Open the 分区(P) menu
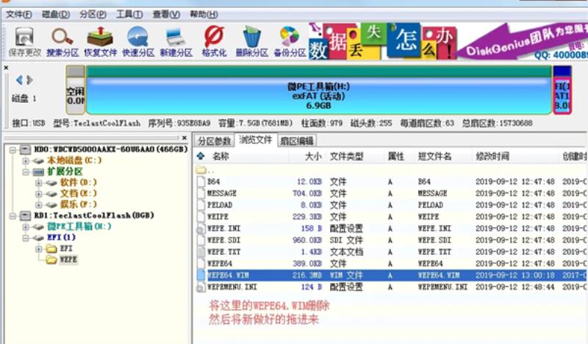Viewport: 588px width, 344px height. click(93, 14)
